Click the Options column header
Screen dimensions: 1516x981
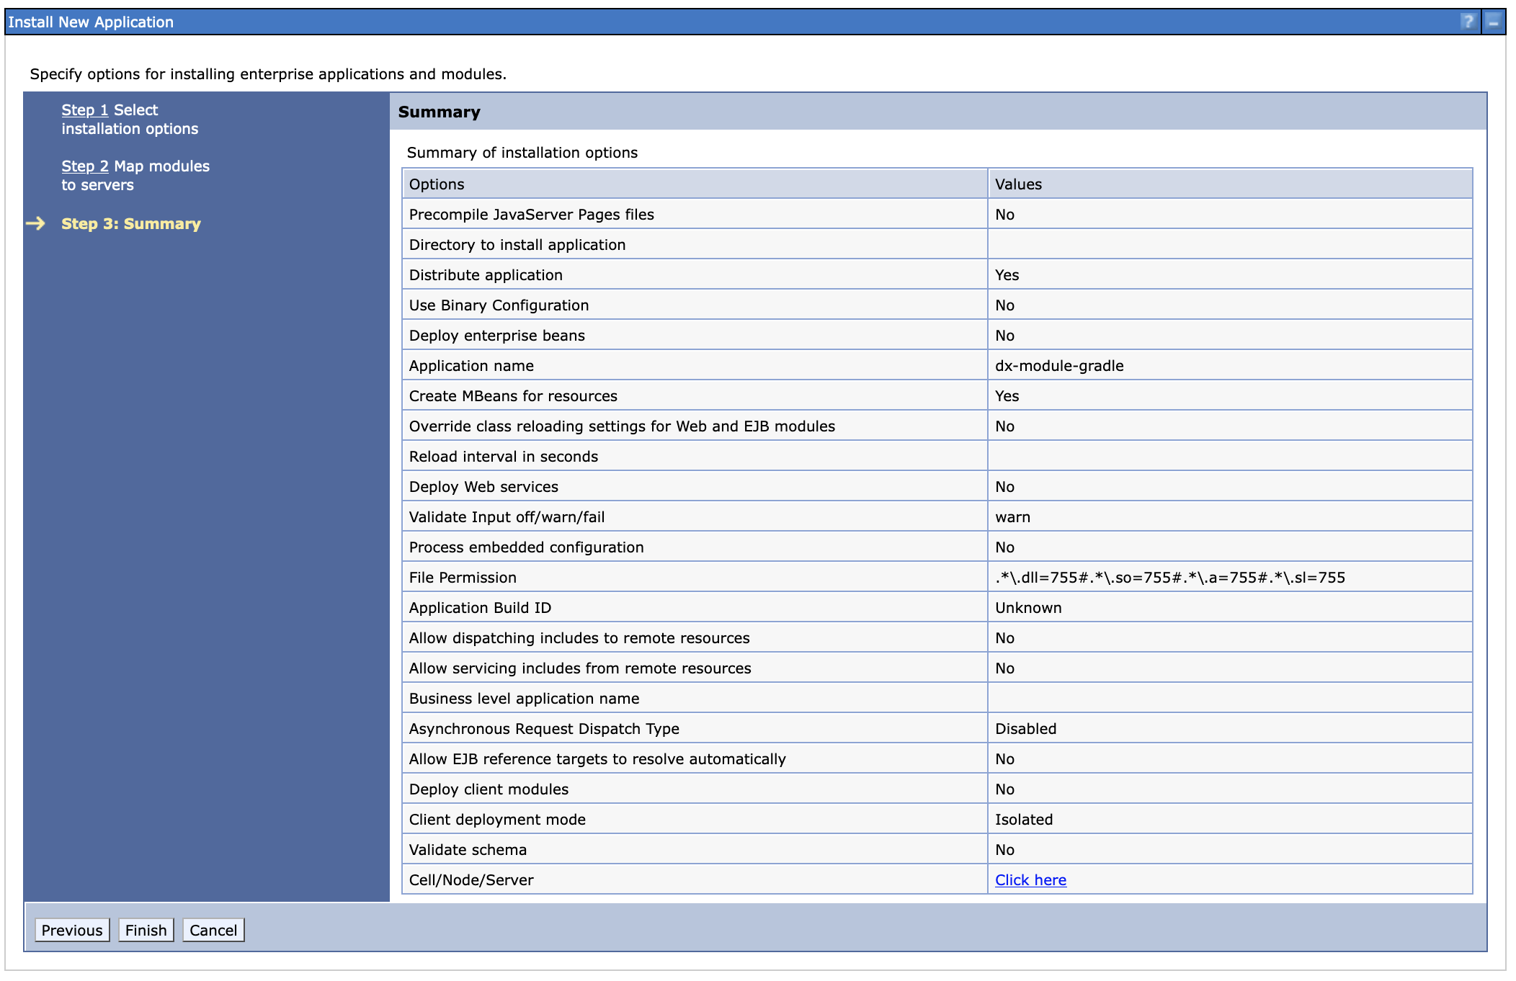tap(437, 184)
